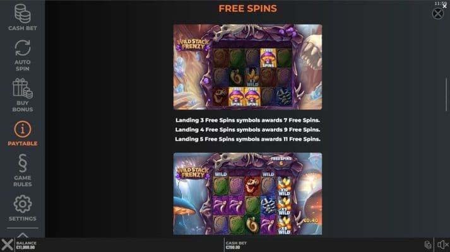450x252 pixels.
Task: Collapse the sidebar menu with the up chevron
Action: click(22, 235)
